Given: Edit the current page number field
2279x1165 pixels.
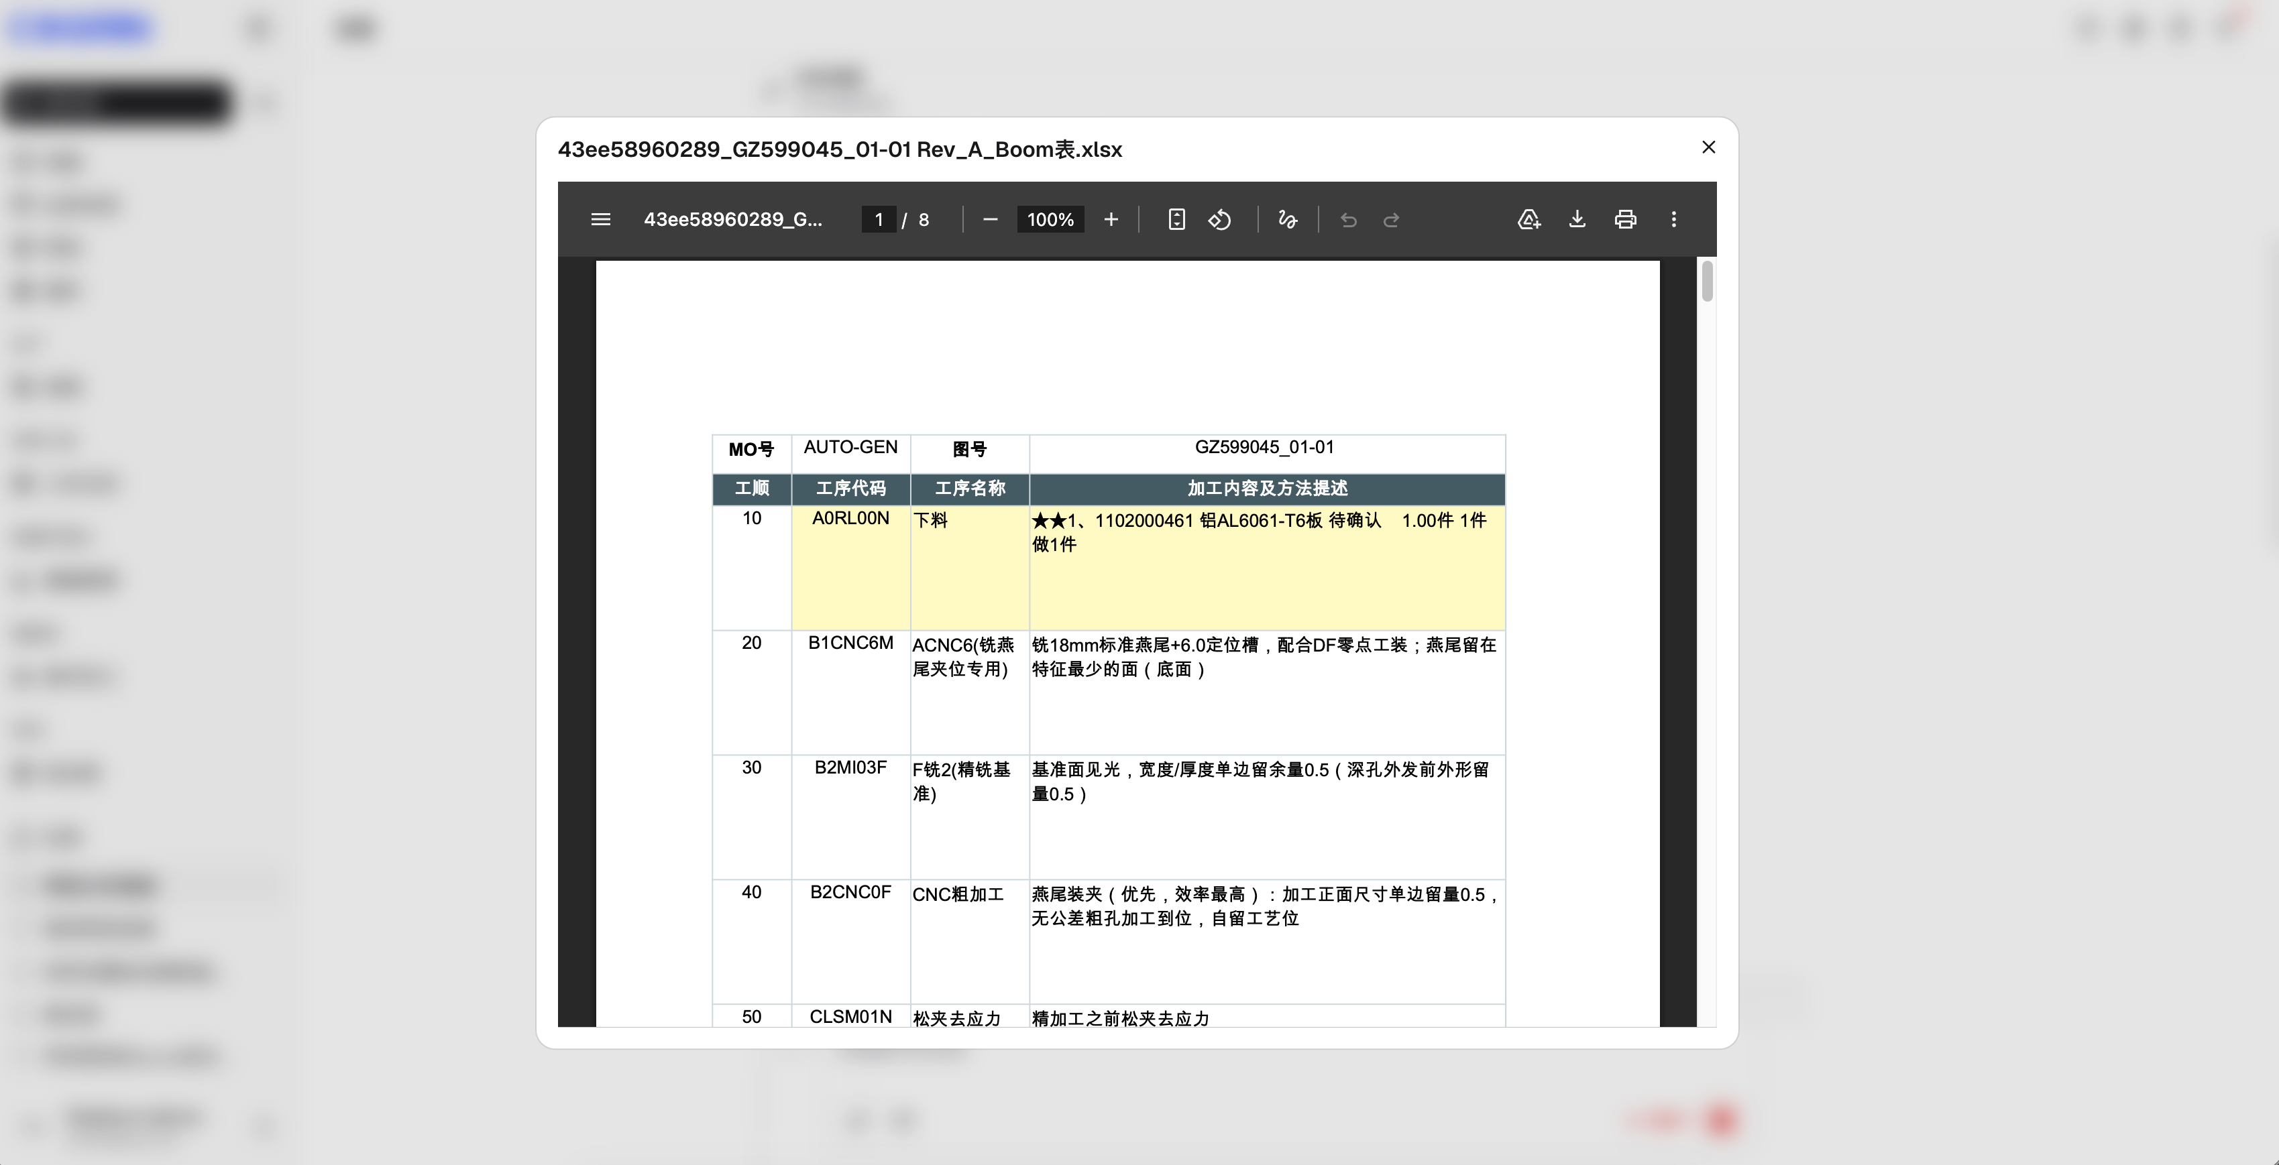Looking at the screenshot, I should [x=879, y=219].
